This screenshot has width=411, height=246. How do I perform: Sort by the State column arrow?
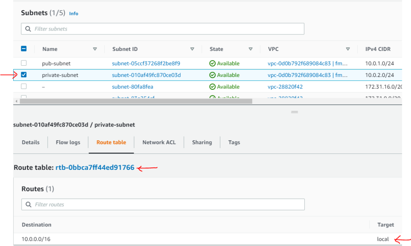tap(250, 49)
